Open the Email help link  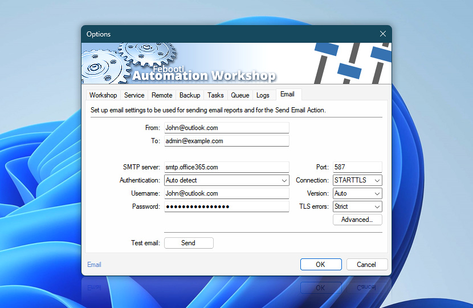94,265
